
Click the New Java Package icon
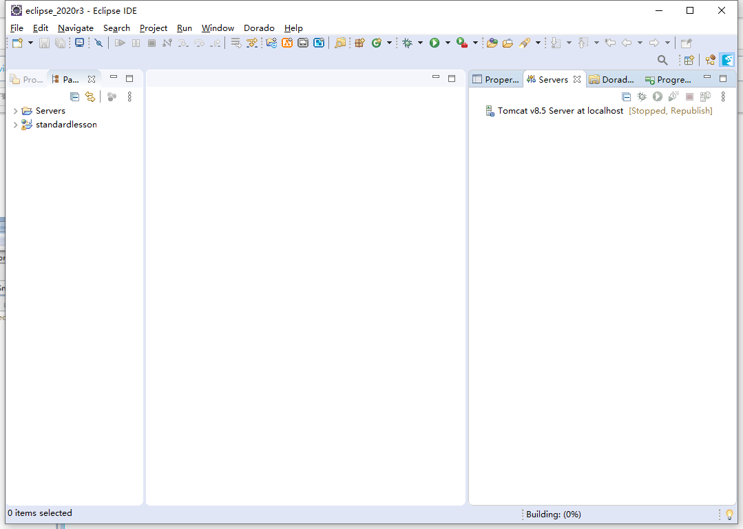tap(359, 43)
